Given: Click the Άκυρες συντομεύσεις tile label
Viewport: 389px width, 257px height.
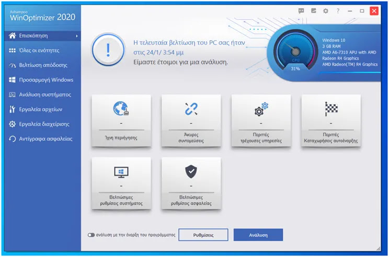Looking at the screenshot, I should point(191,138).
